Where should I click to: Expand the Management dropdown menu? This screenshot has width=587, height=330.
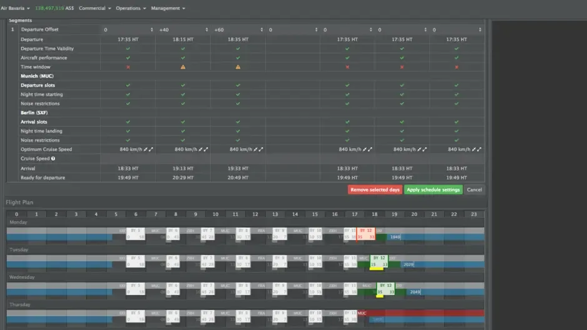pyautogui.click(x=168, y=8)
